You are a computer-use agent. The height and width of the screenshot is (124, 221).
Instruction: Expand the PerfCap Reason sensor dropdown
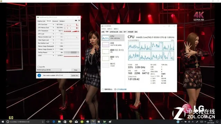(x=53, y=52)
